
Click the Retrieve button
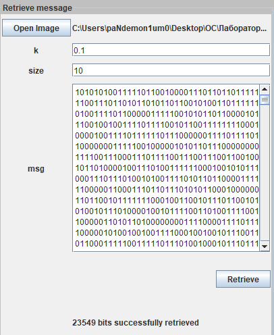(x=243, y=279)
